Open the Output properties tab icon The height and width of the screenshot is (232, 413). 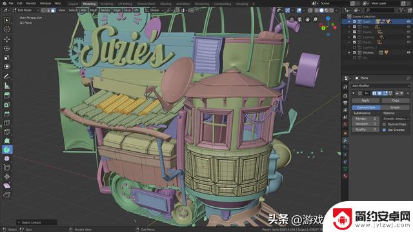click(345, 103)
